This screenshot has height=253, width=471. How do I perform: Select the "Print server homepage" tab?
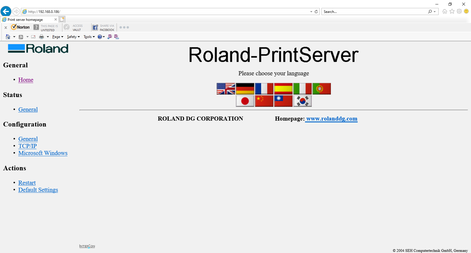click(29, 20)
